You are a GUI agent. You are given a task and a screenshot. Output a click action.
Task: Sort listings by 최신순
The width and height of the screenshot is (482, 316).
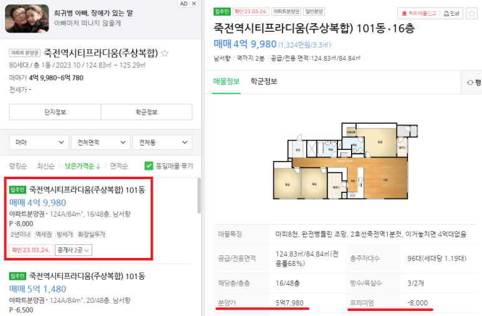coord(46,166)
